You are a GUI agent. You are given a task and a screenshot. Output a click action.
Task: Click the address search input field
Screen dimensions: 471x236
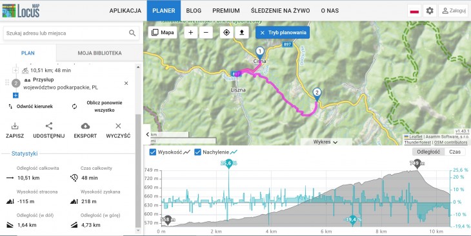click(x=66, y=33)
